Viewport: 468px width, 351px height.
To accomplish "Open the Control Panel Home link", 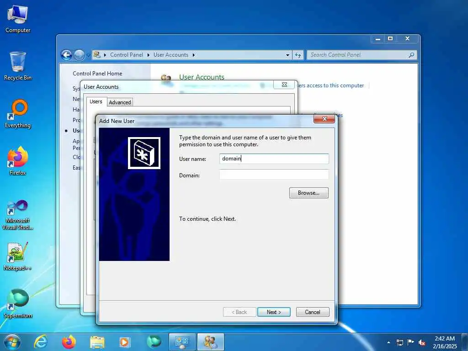I will point(97,74).
